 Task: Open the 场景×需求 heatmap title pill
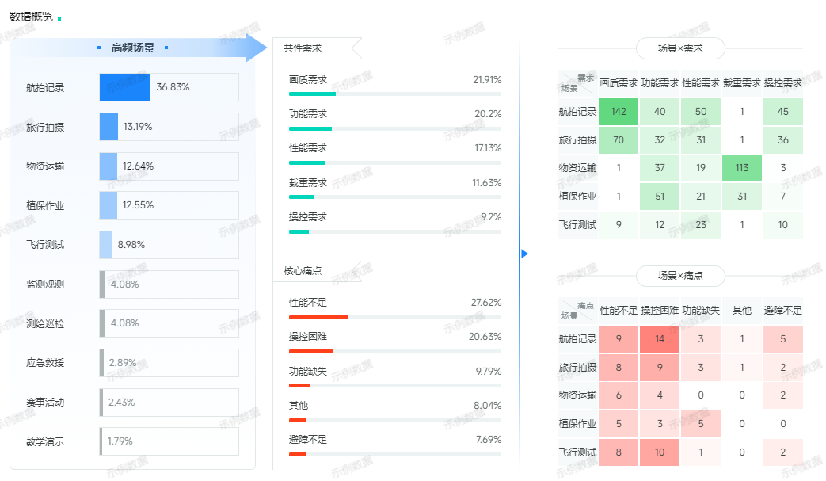[x=679, y=48]
